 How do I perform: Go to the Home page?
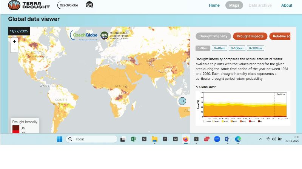[214, 5]
